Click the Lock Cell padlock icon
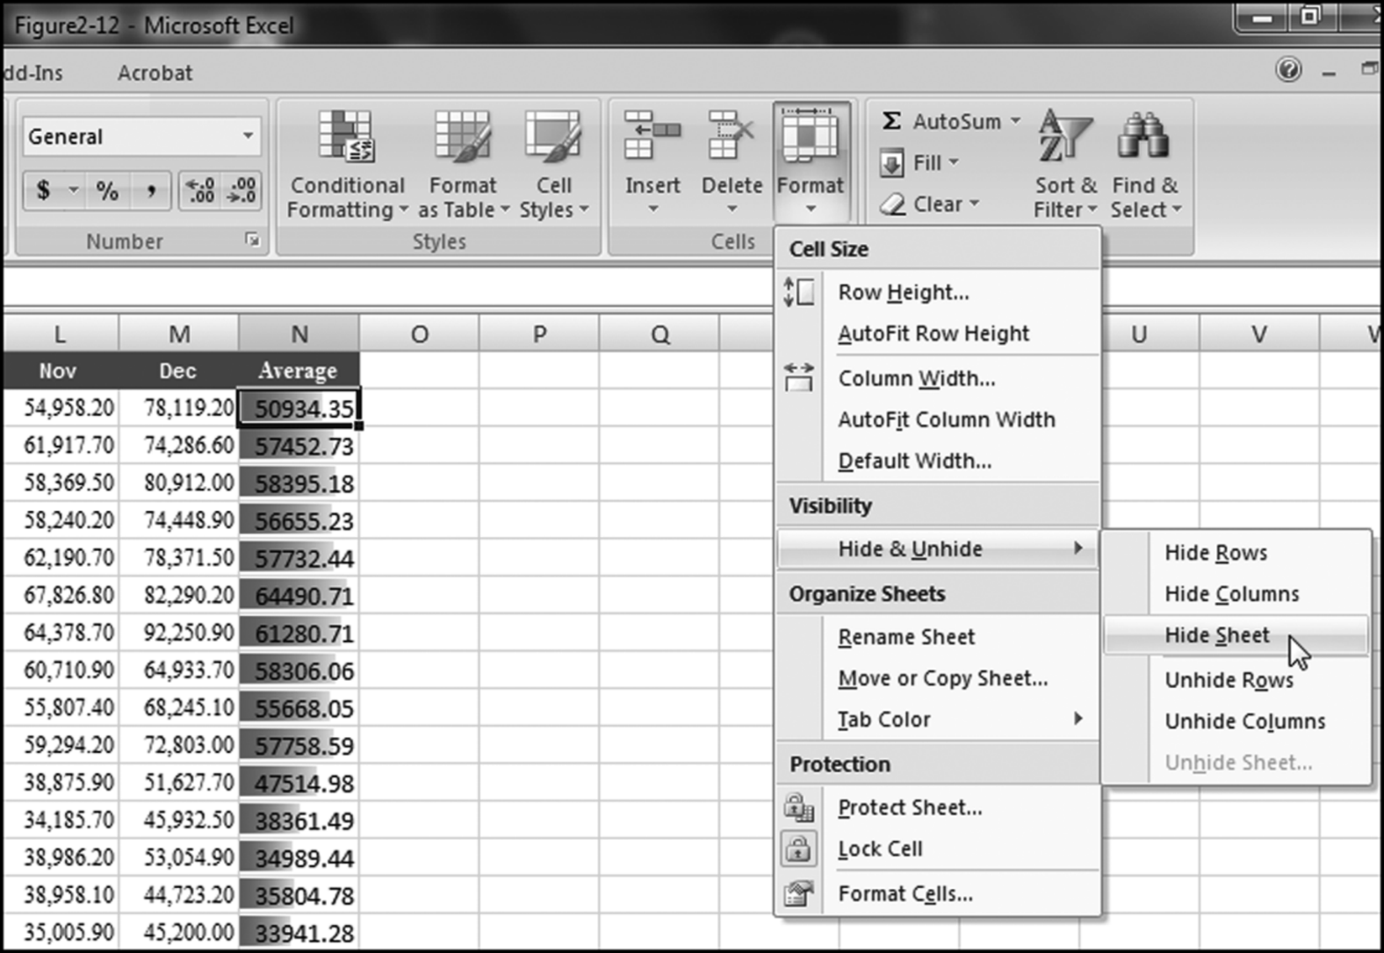Screen dimensions: 1384x953 (x=798, y=849)
